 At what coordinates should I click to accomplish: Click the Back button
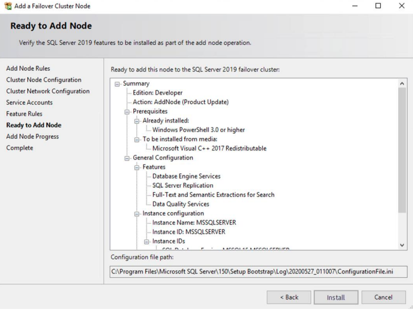289,297
